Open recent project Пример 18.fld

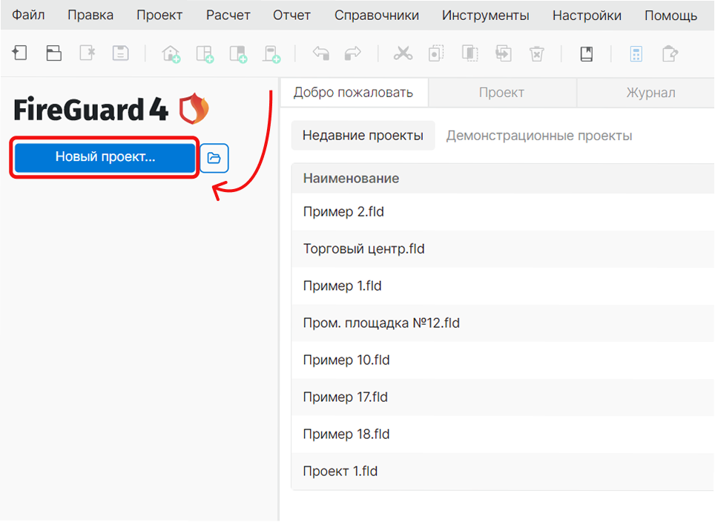point(503,435)
